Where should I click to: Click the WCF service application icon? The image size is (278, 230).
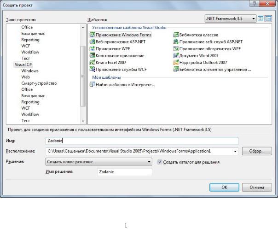tap(92, 69)
